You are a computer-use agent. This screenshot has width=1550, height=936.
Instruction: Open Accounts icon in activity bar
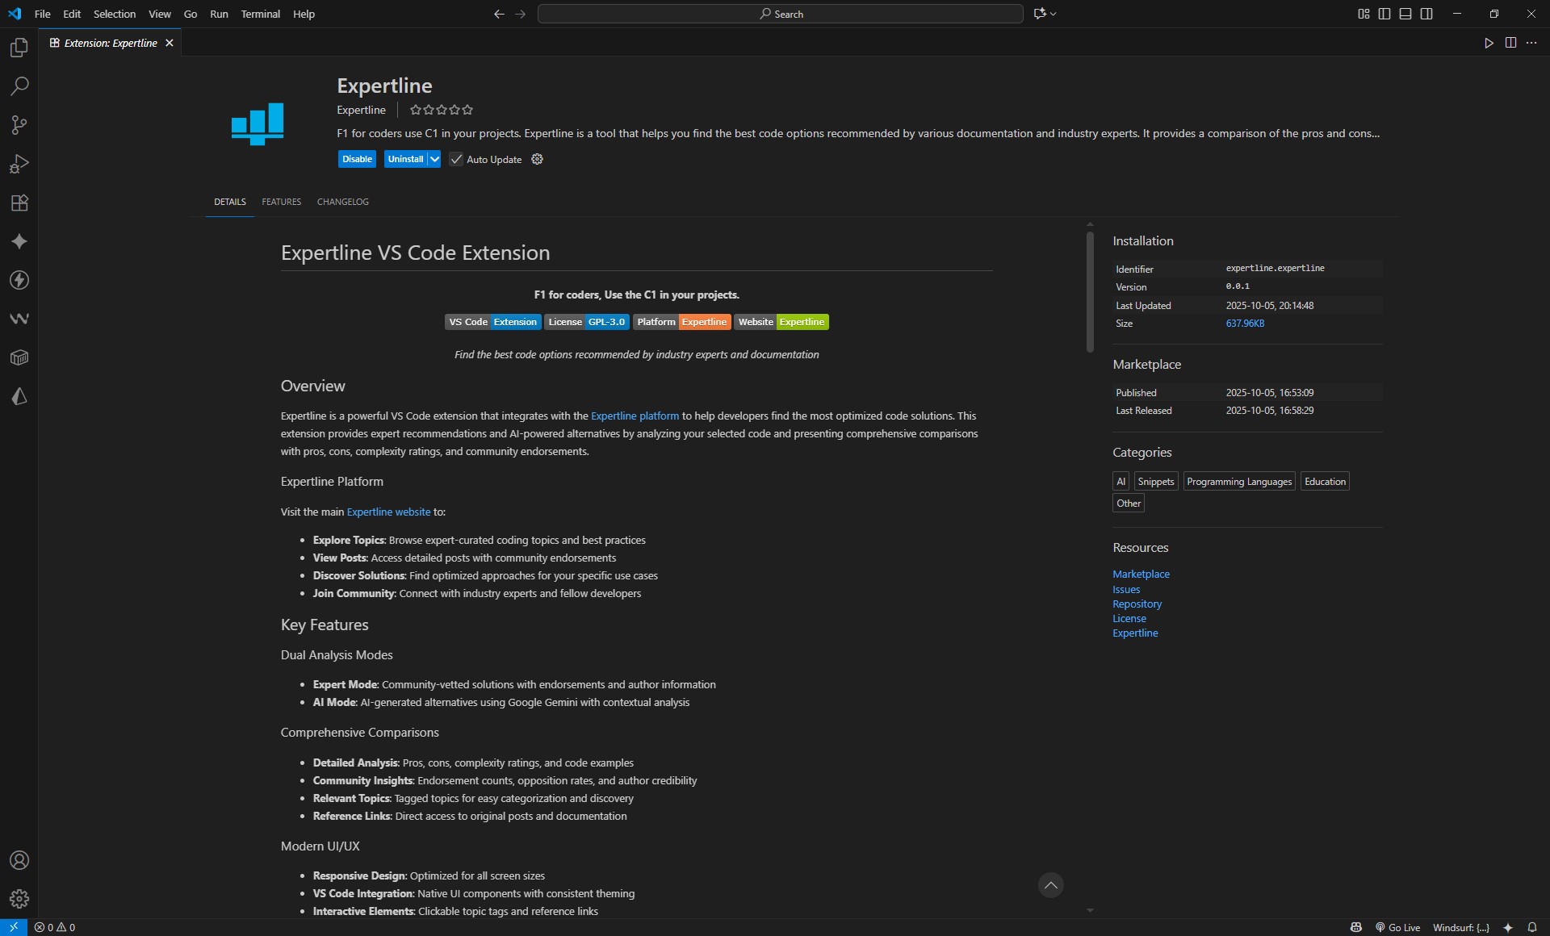coord(19,860)
